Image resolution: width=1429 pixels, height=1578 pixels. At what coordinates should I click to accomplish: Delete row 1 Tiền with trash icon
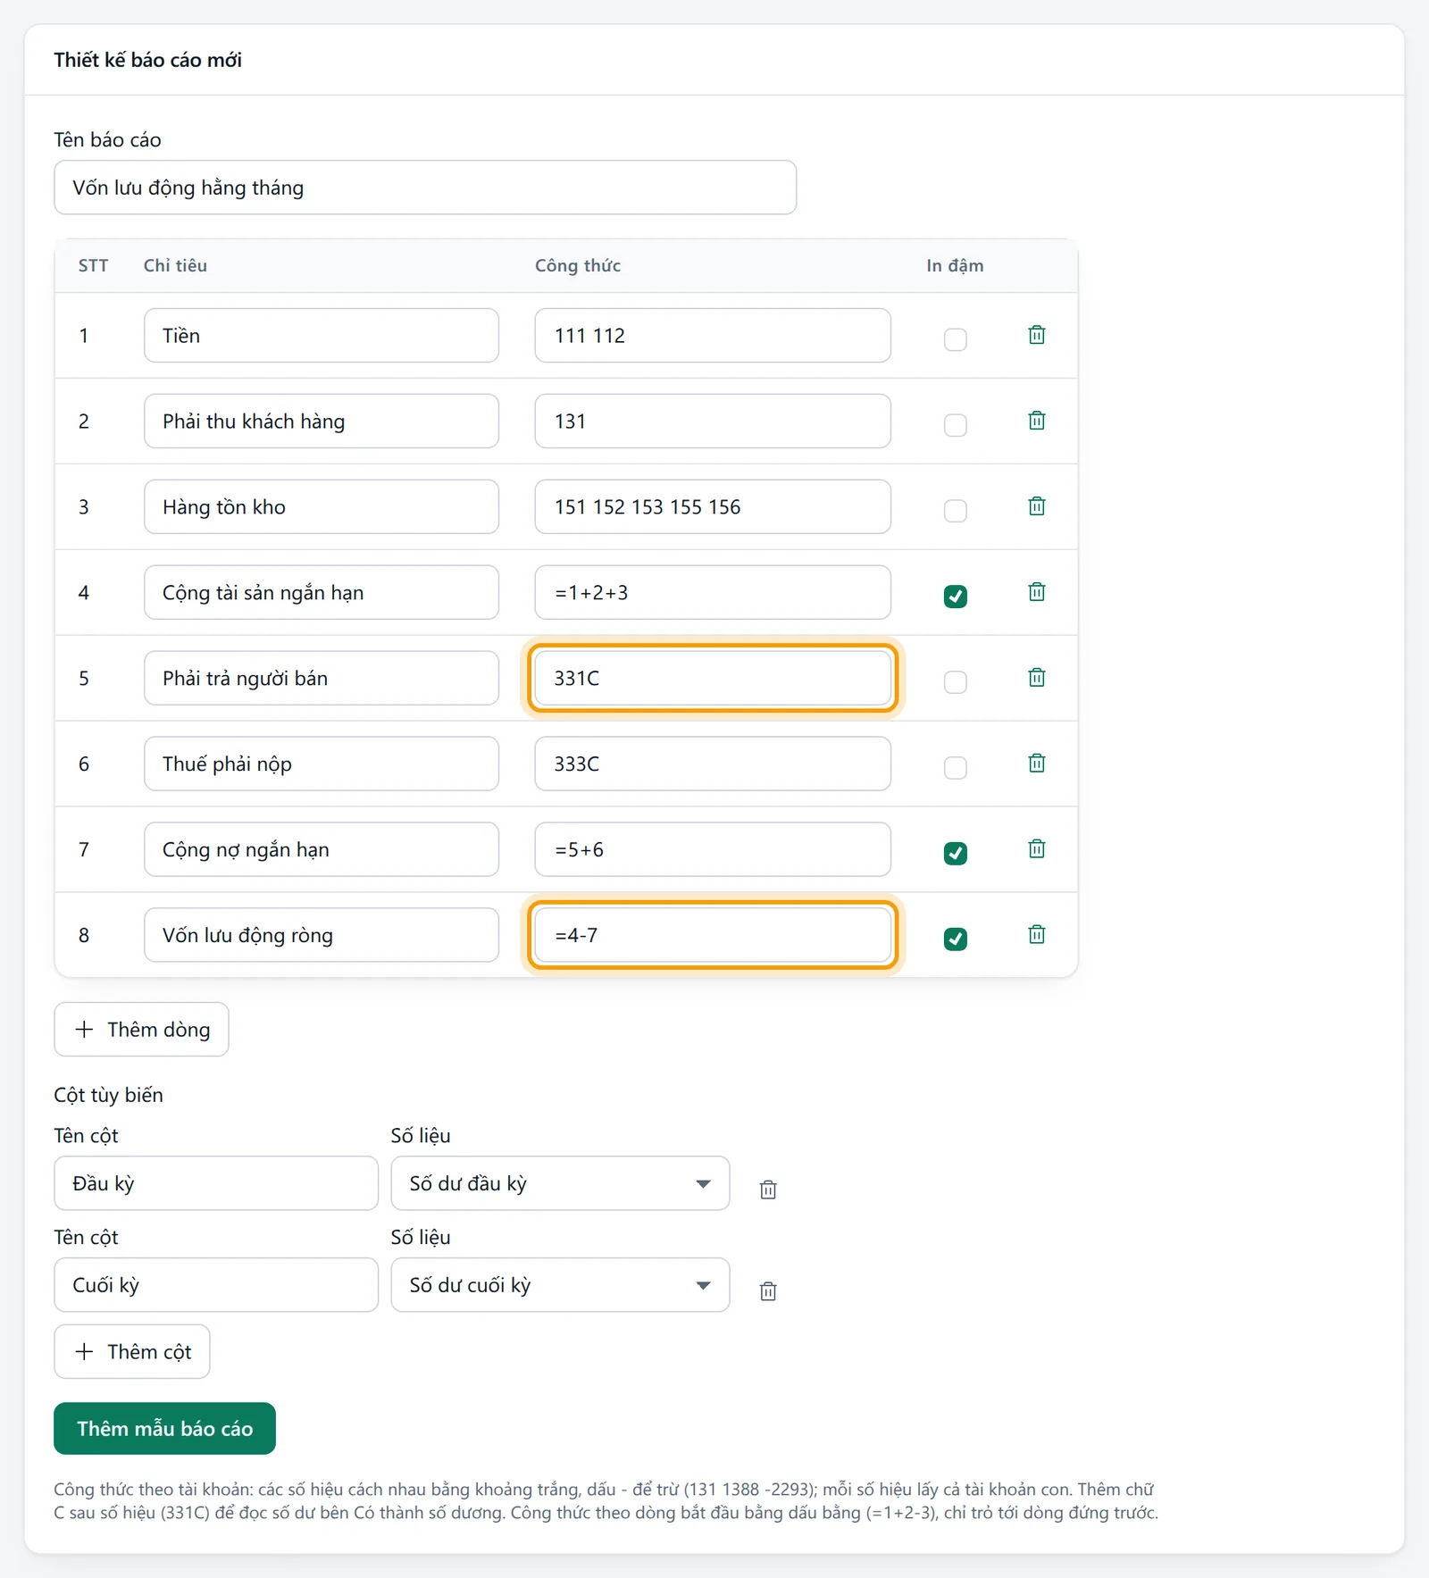coord(1036,335)
